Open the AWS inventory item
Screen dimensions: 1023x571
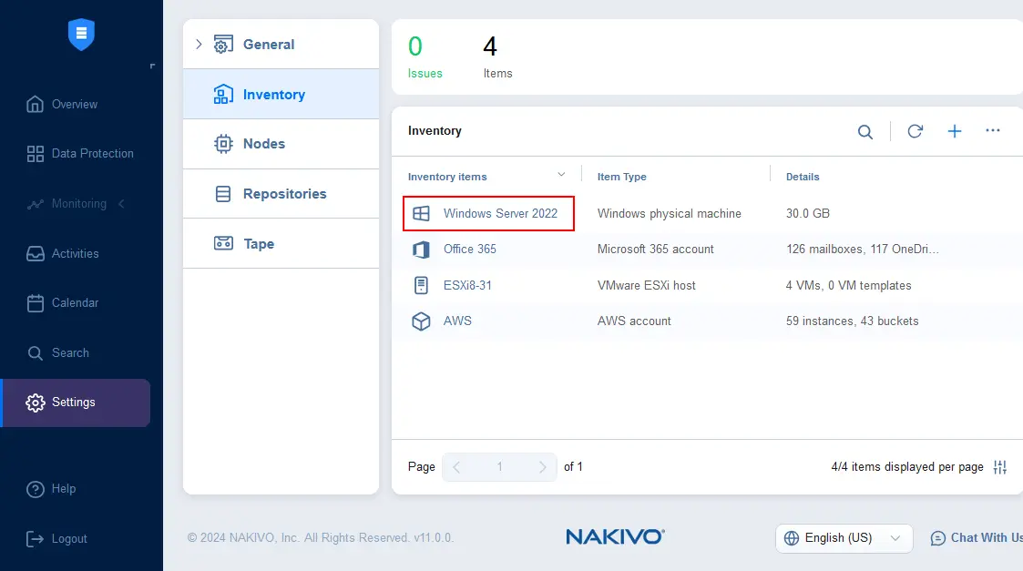[x=457, y=321]
